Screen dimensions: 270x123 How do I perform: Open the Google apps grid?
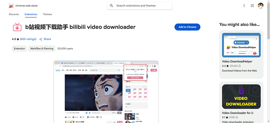pyautogui.click(x=252, y=6)
